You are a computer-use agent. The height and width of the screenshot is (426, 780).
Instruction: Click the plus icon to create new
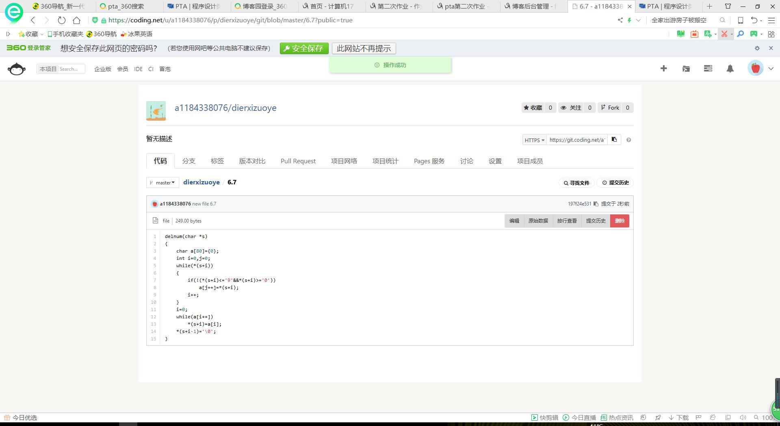click(663, 69)
